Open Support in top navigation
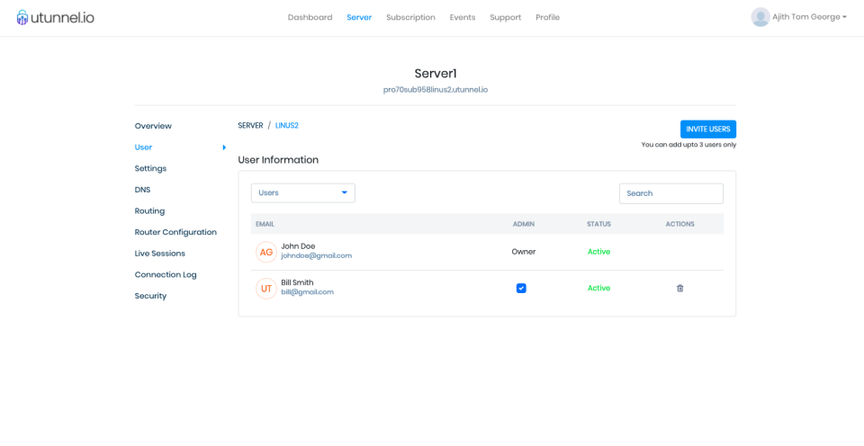The image size is (864, 446). [505, 17]
